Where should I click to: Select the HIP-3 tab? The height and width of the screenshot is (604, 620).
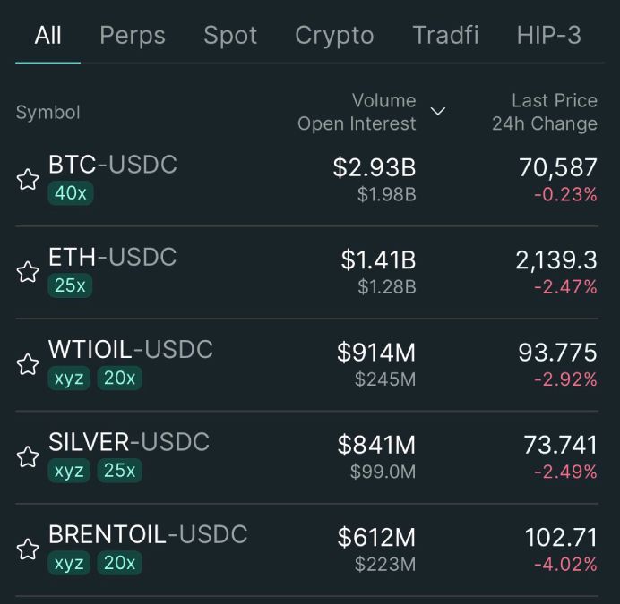[x=548, y=36]
